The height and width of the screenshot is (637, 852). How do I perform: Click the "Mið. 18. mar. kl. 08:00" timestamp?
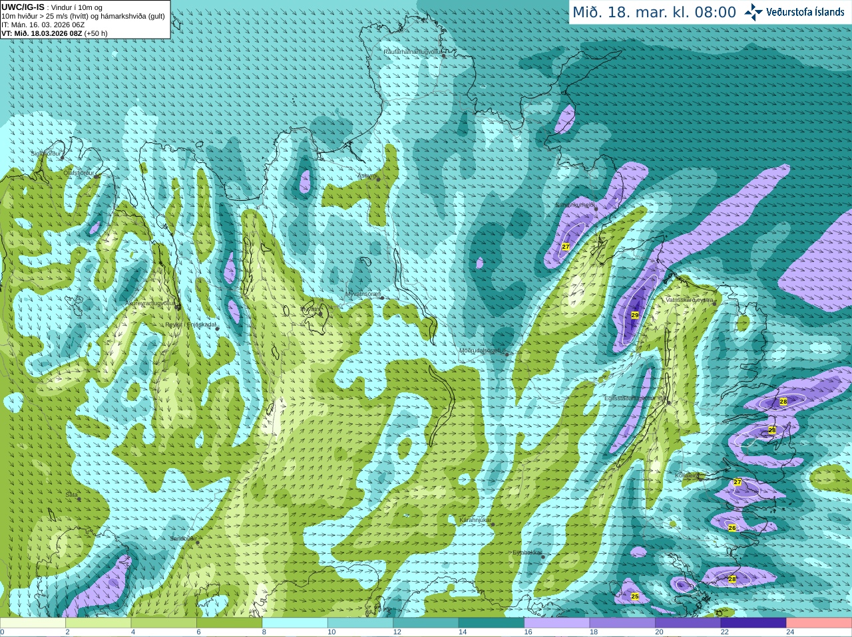coord(654,12)
